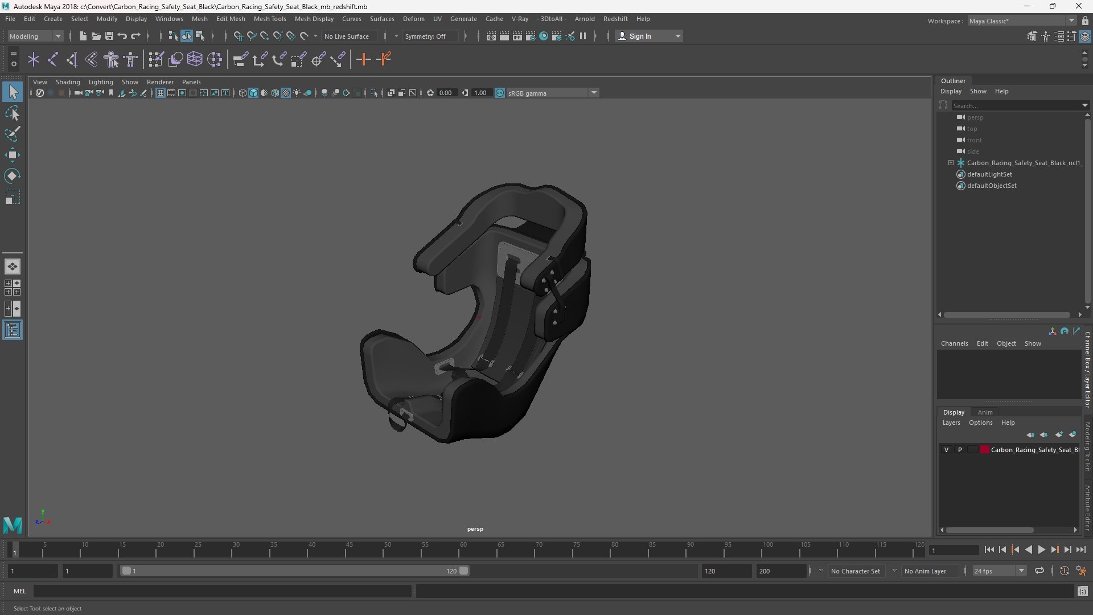Click the time range slider bar
The width and height of the screenshot is (1093, 615).
(x=294, y=571)
